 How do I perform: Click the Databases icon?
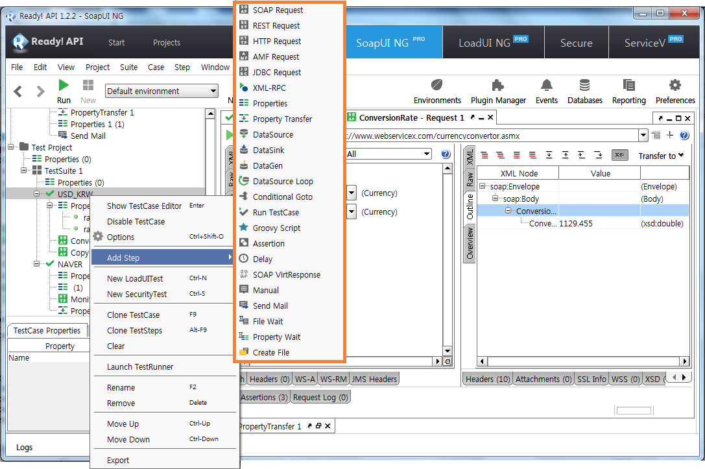584,86
